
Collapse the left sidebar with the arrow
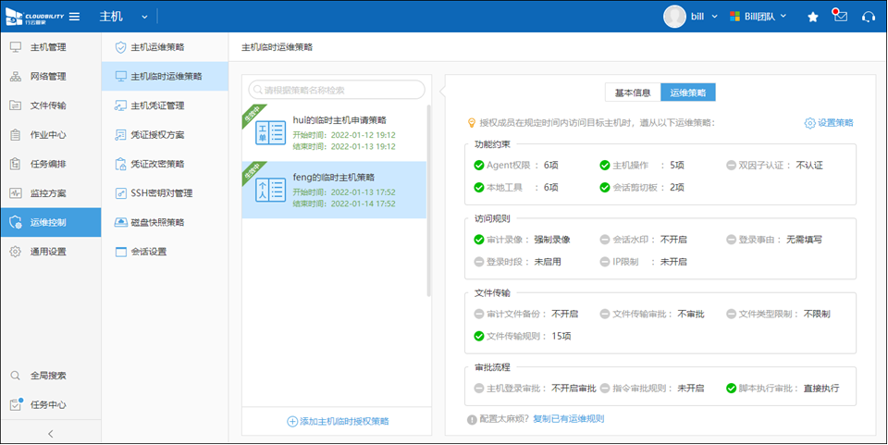pos(50,433)
